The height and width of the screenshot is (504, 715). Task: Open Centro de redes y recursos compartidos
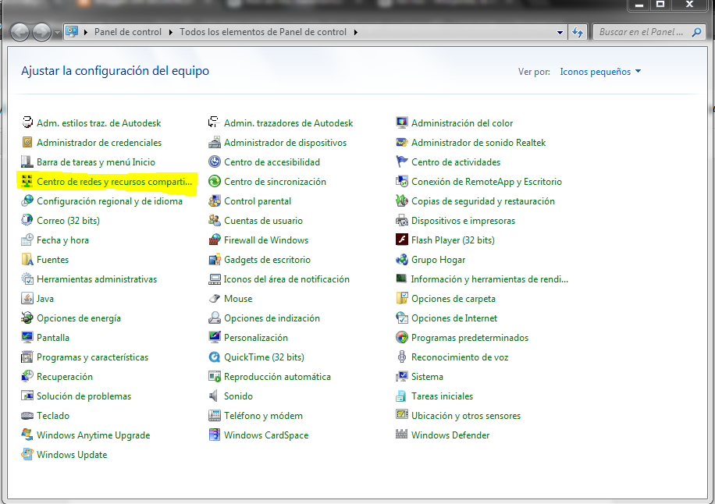114,181
